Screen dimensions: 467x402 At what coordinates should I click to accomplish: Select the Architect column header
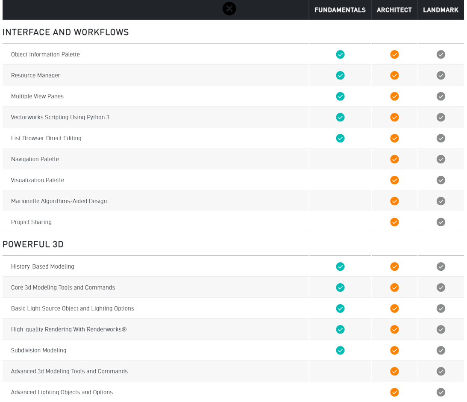click(x=394, y=10)
